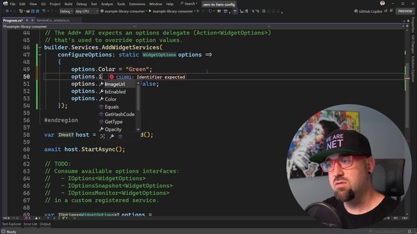The height and width of the screenshot is (234, 417).
Task: Open the Test menu
Action: tap(94, 4)
